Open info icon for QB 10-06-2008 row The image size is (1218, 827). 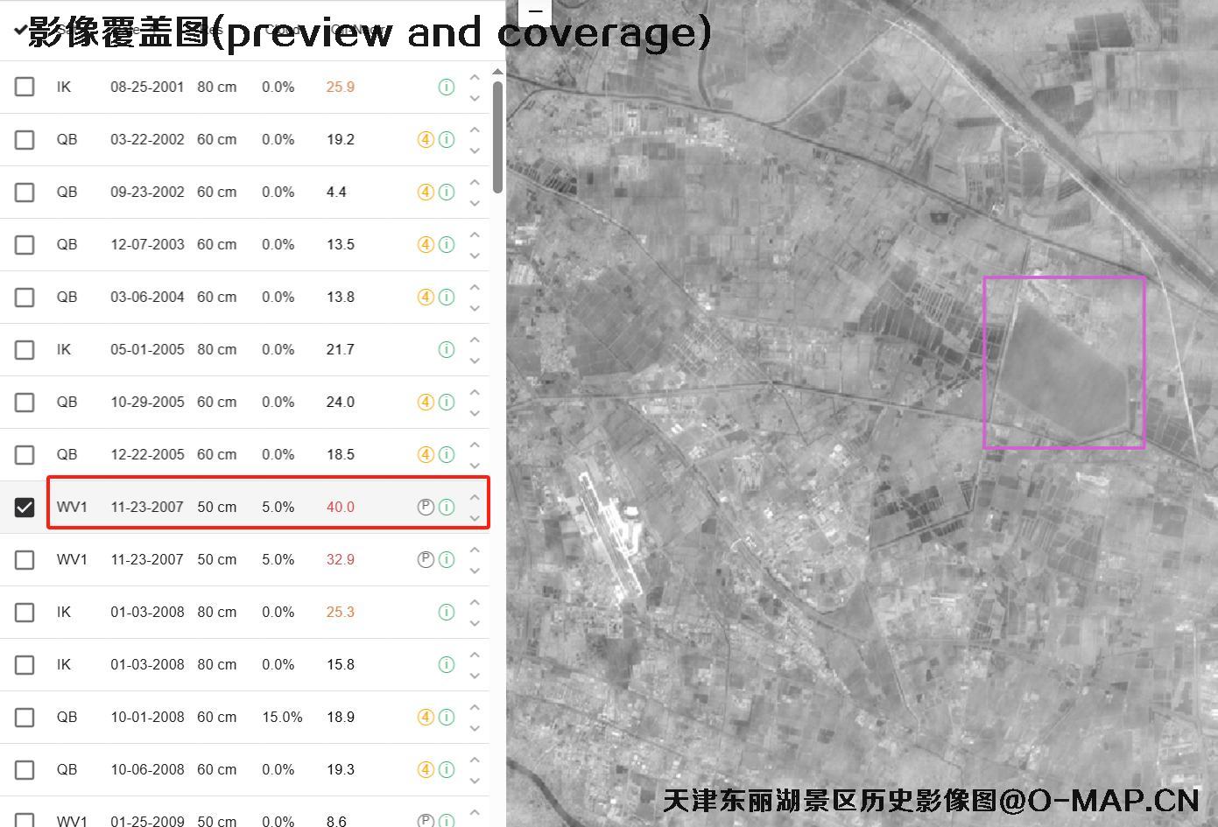[447, 769]
